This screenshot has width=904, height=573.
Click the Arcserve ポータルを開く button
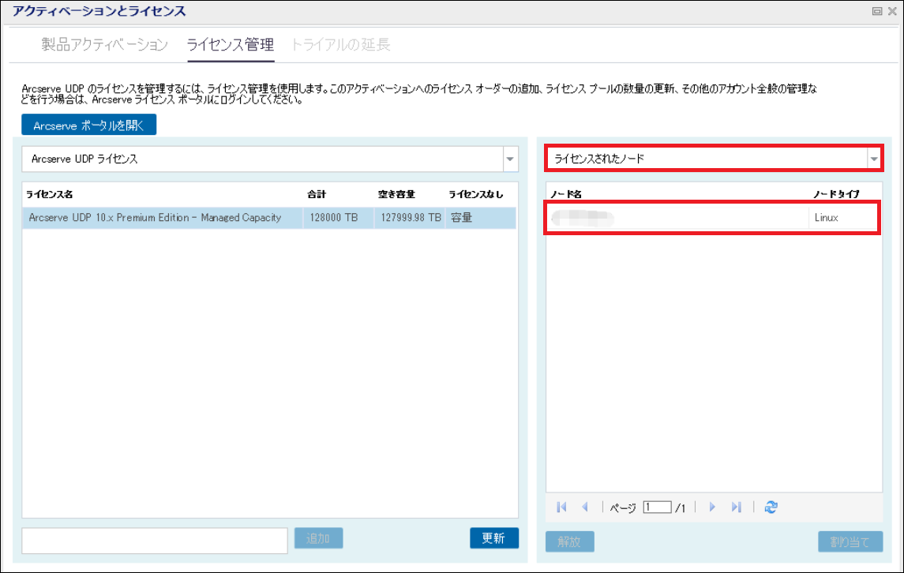pyautogui.click(x=88, y=125)
